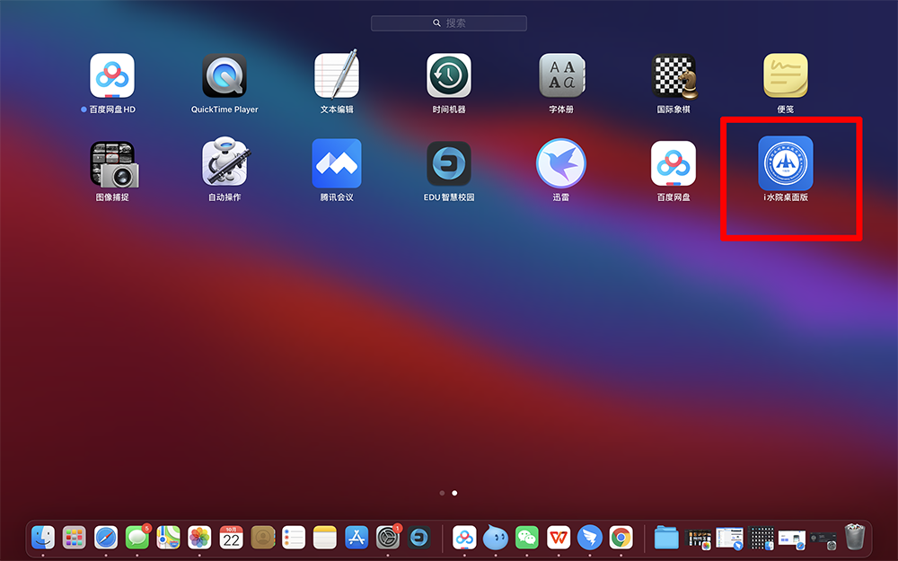Open Finder from the Dock
This screenshot has width=898, height=561.
click(x=43, y=538)
